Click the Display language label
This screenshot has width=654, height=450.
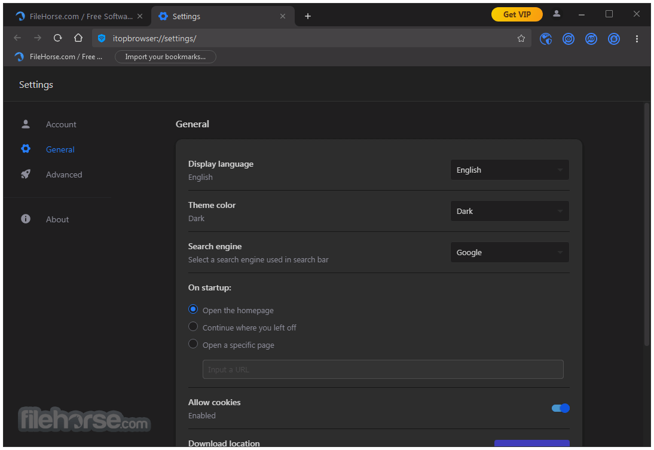point(221,164)
